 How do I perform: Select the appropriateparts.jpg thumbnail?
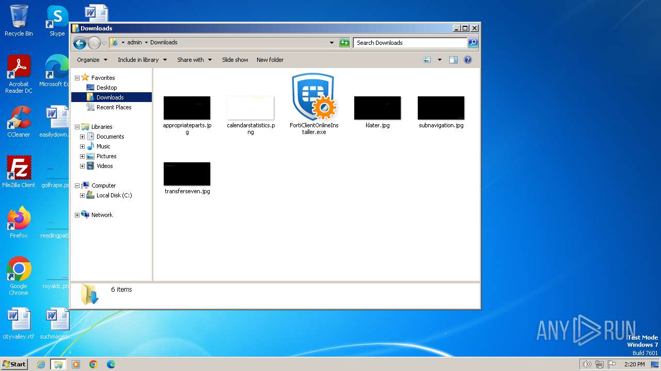point(187,108)
